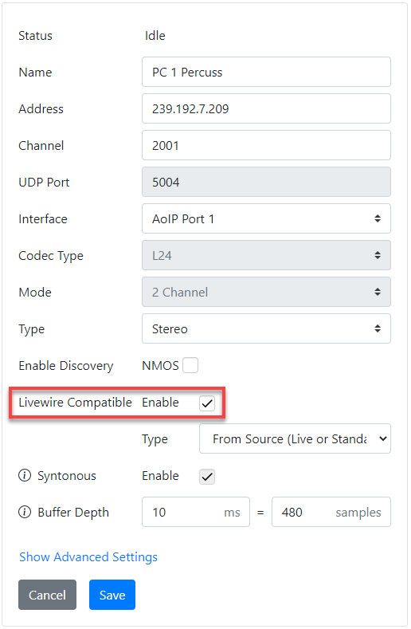The width and height of the screenshot is (411, 629).
Task: Click the Name field containing PC 1 Percuss
Action: (266, 72)
